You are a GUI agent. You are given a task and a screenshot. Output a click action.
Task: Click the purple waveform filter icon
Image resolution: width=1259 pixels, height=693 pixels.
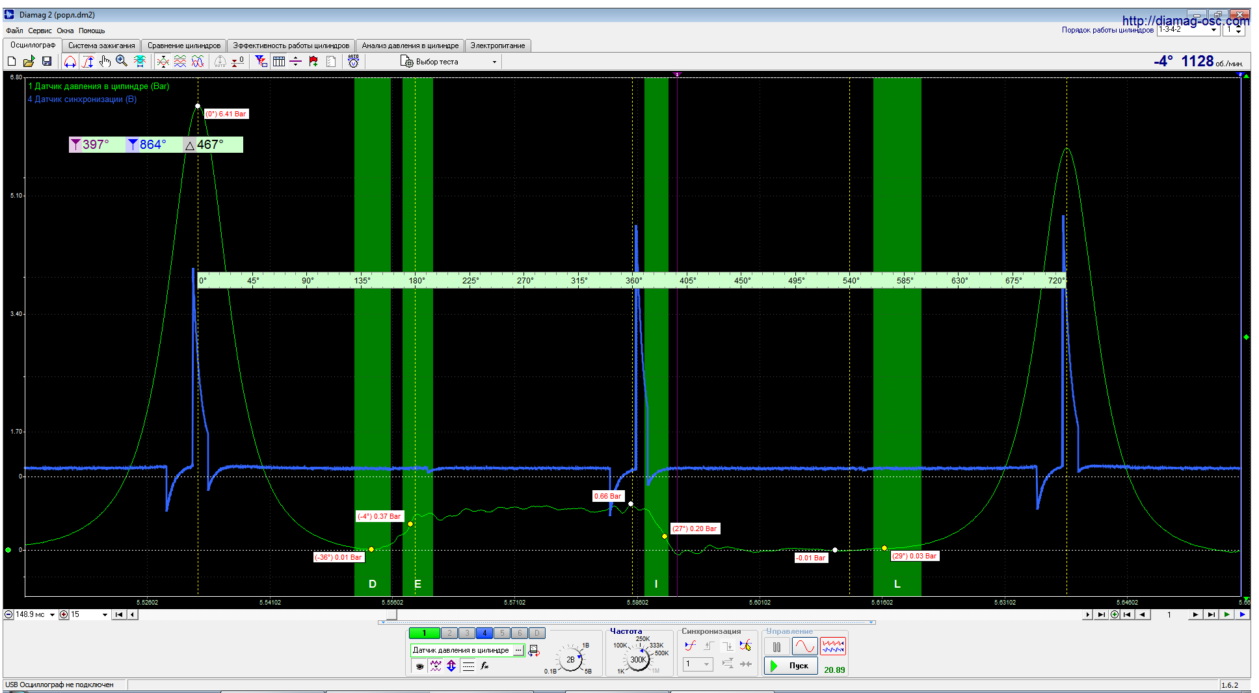point(436,666)
